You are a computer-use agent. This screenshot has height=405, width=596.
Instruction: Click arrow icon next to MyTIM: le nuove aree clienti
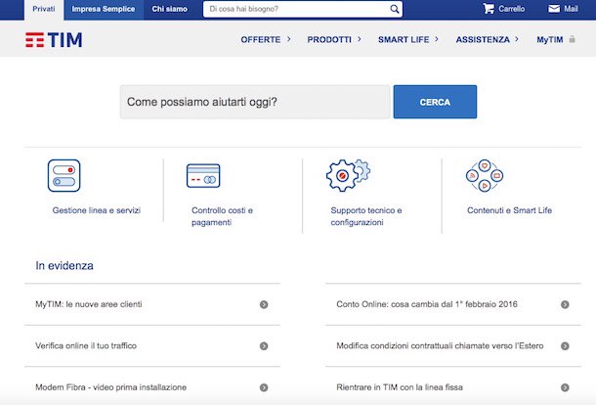[x=264, y=304]
